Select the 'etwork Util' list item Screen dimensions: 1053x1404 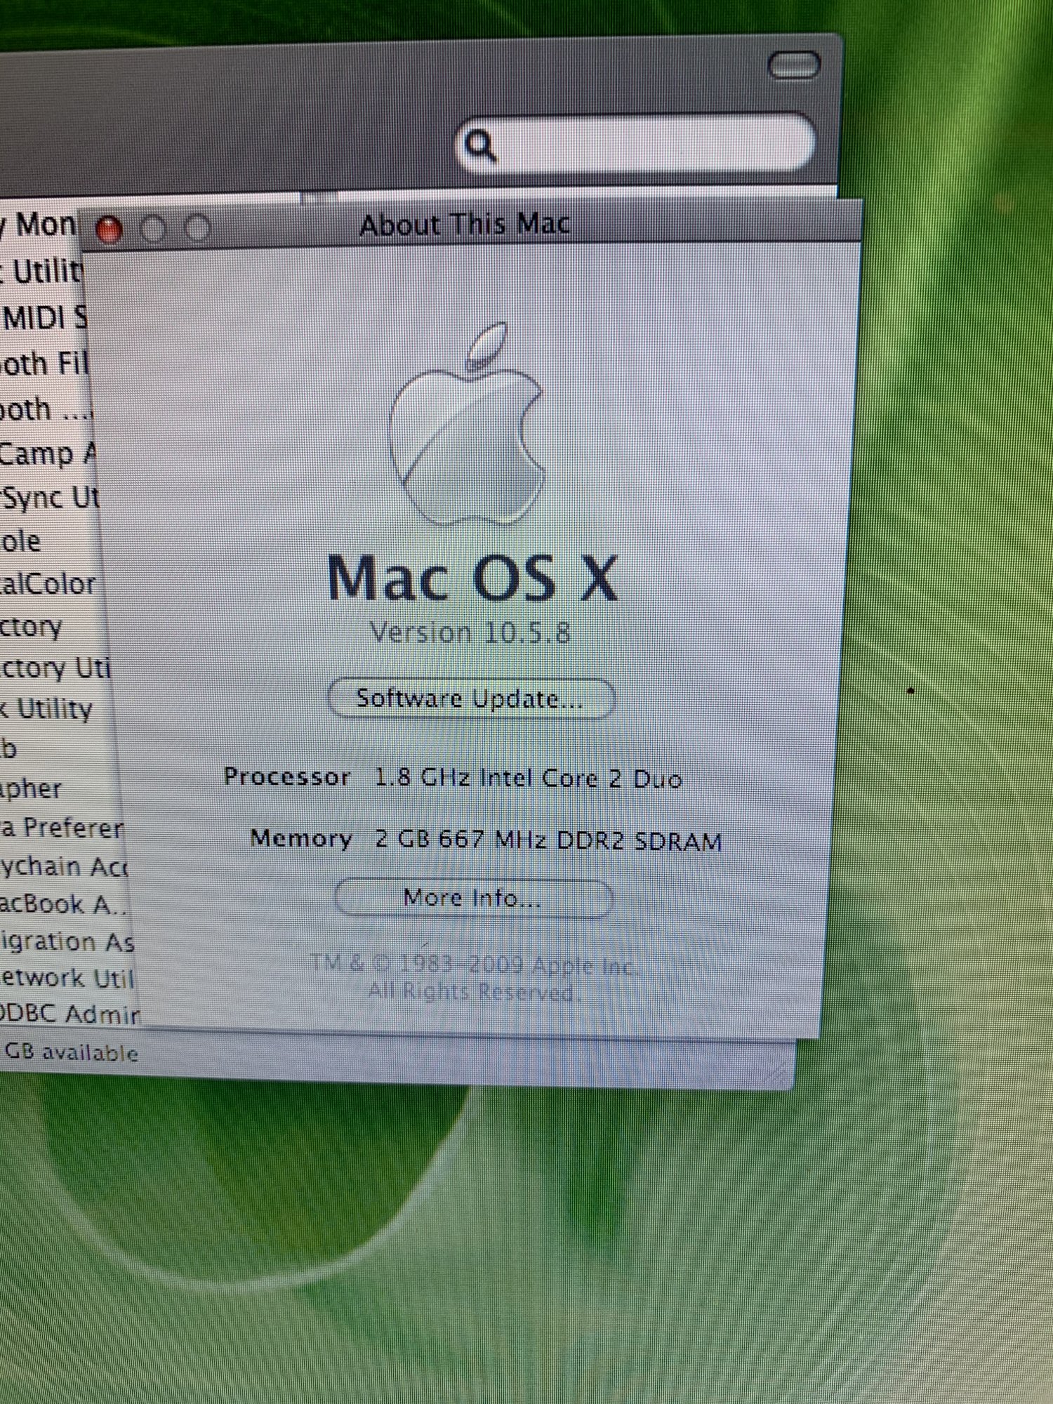coord(67,978)
